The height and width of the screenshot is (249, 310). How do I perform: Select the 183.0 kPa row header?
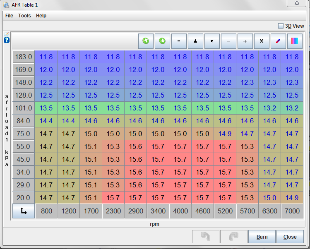(24, 57)
